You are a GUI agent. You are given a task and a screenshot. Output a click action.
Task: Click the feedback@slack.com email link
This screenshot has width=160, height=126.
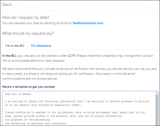point(88,23)
